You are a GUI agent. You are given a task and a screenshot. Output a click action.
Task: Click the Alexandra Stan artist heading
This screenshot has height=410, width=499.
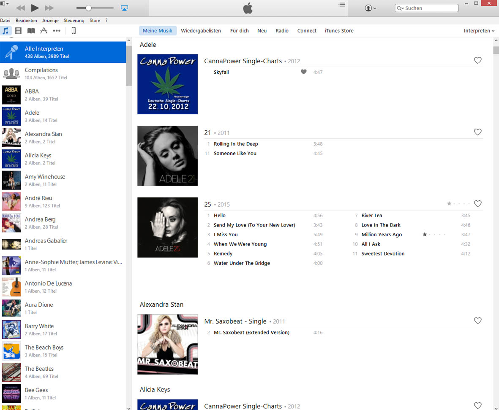[161, 304]
